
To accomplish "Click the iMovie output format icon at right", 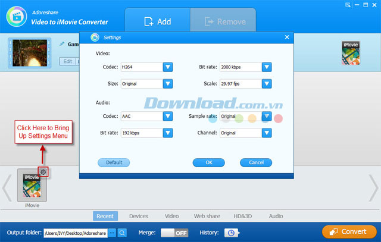I will click(x=351, y=53).
